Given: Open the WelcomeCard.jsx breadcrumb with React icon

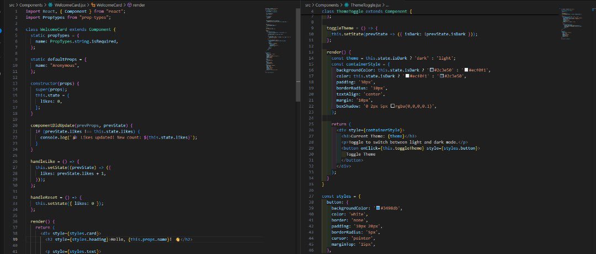Looking at the screenshot, I should point(67,6).
